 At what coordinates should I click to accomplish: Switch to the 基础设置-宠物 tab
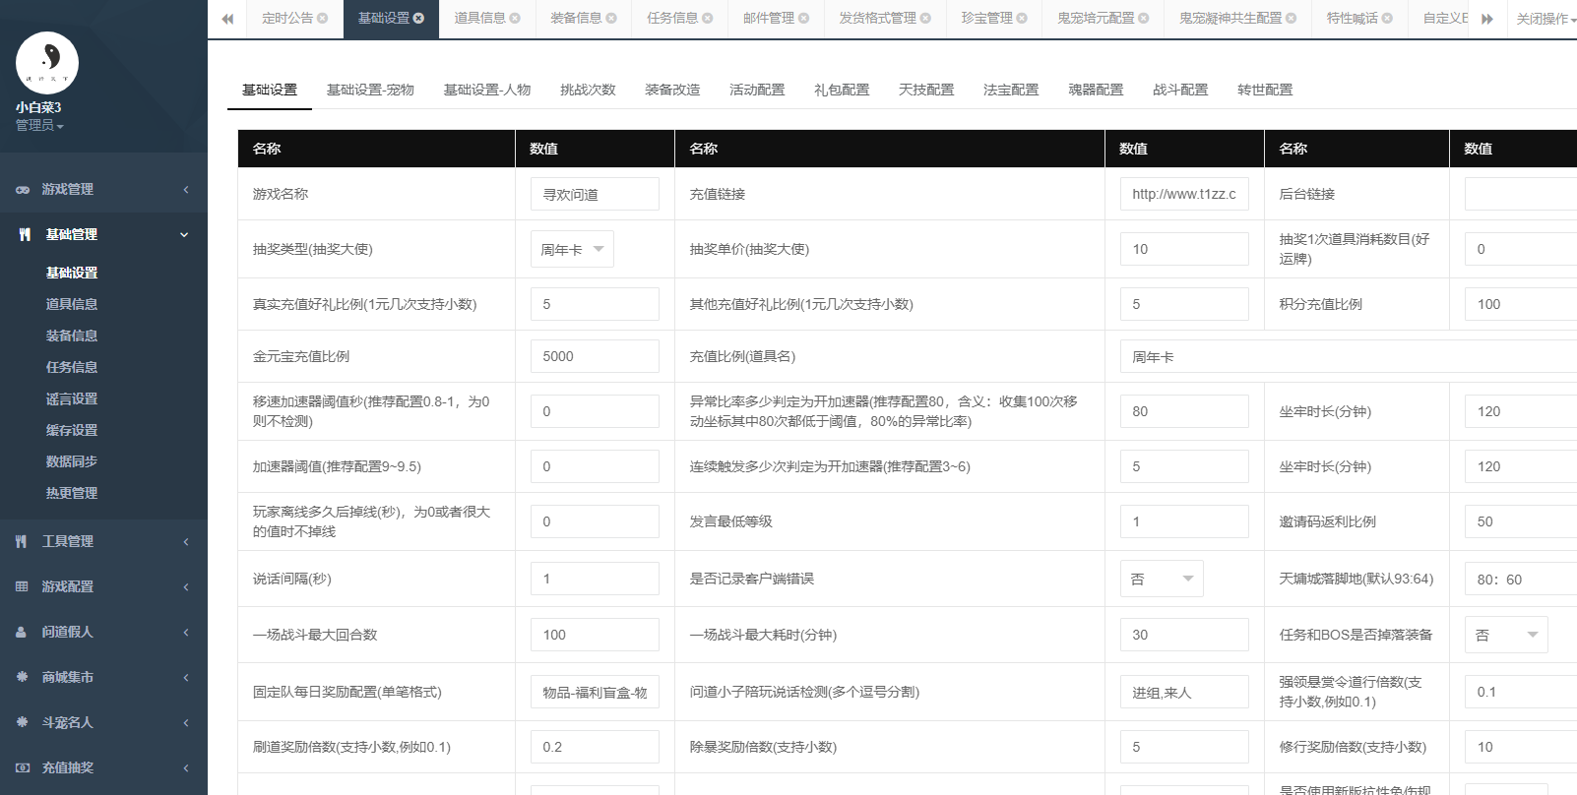370,90
